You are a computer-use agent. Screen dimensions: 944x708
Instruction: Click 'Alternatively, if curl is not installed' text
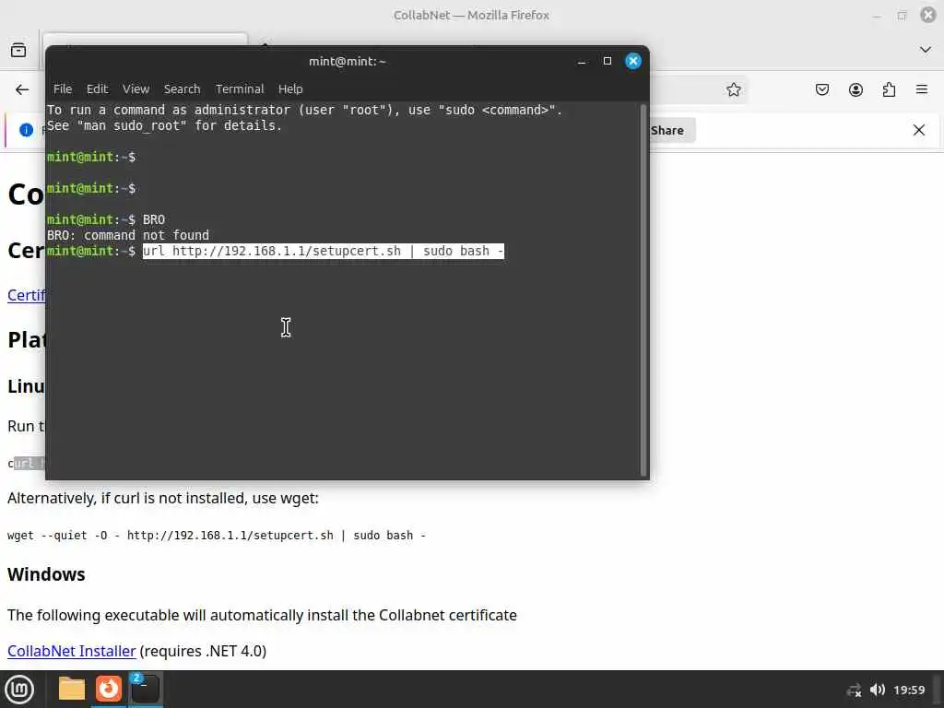[163, 498]
